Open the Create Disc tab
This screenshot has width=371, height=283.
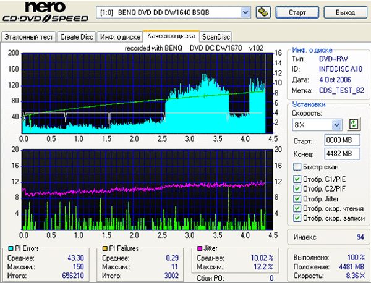77,37
